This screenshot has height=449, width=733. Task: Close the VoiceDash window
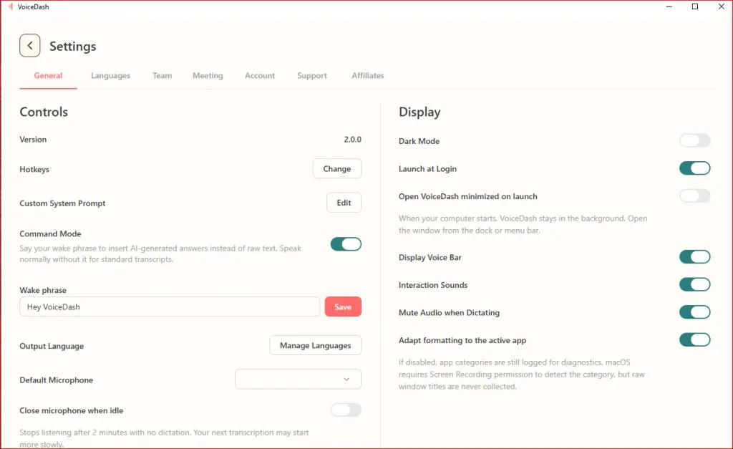point(722,6)
